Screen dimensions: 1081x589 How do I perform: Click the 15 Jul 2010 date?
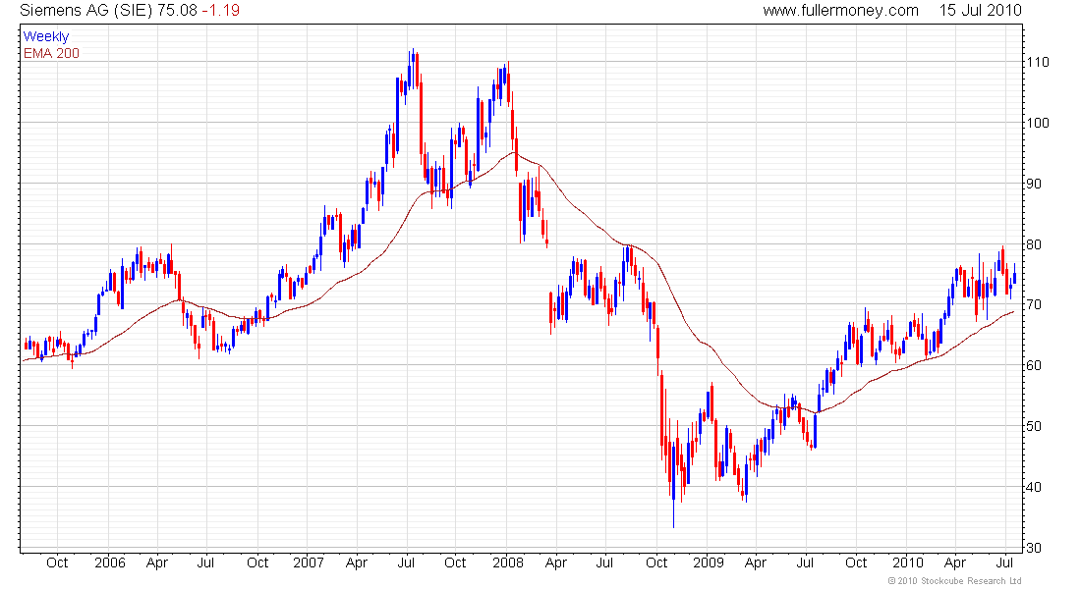981,11
